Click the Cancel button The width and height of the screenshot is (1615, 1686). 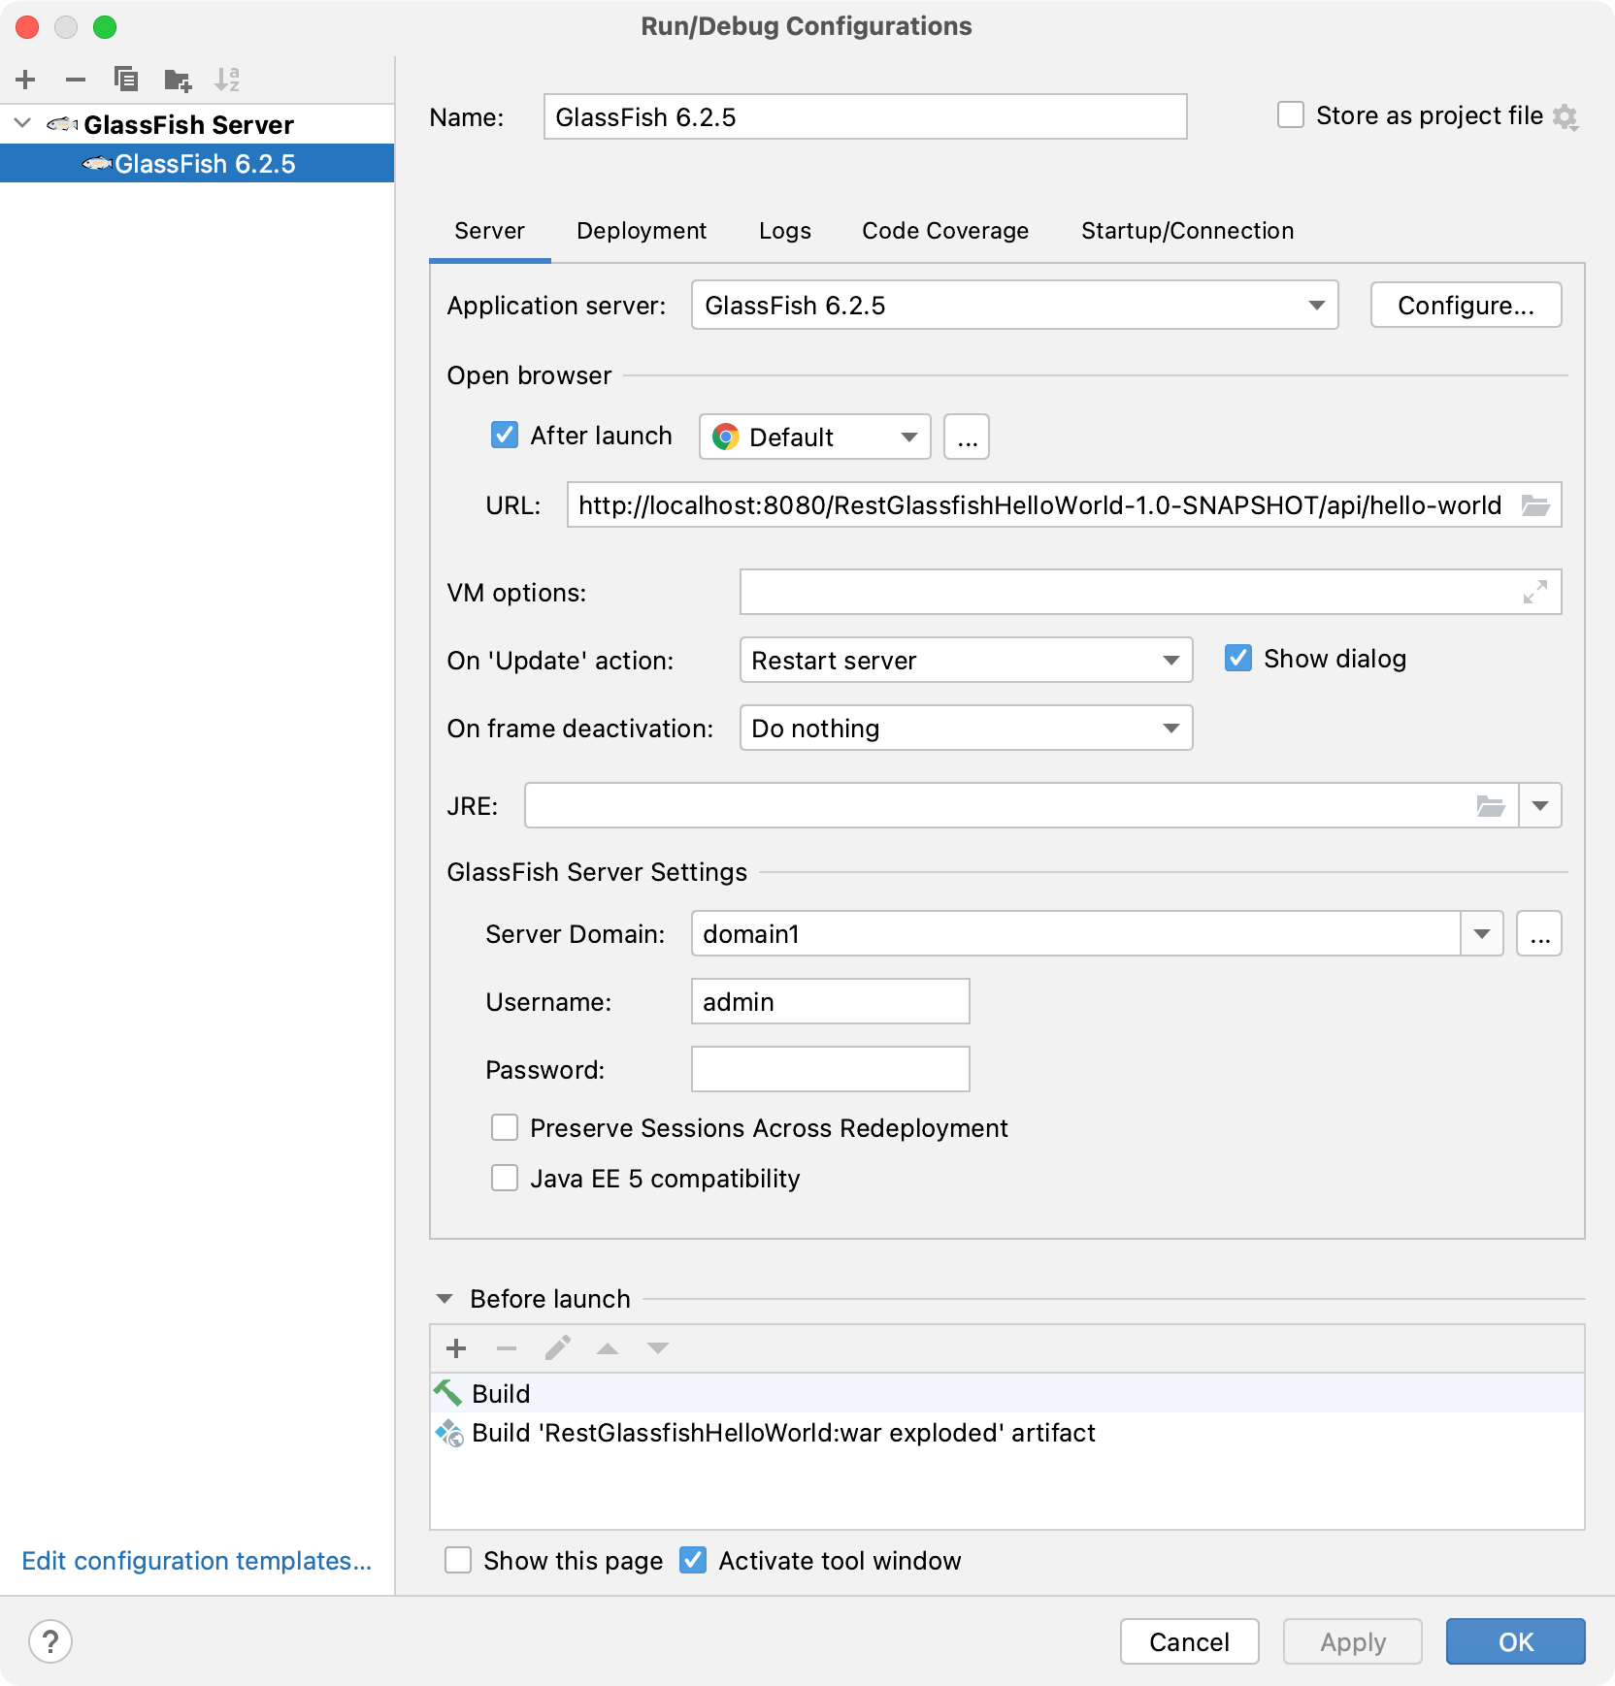click(x=1189, y=1641)
